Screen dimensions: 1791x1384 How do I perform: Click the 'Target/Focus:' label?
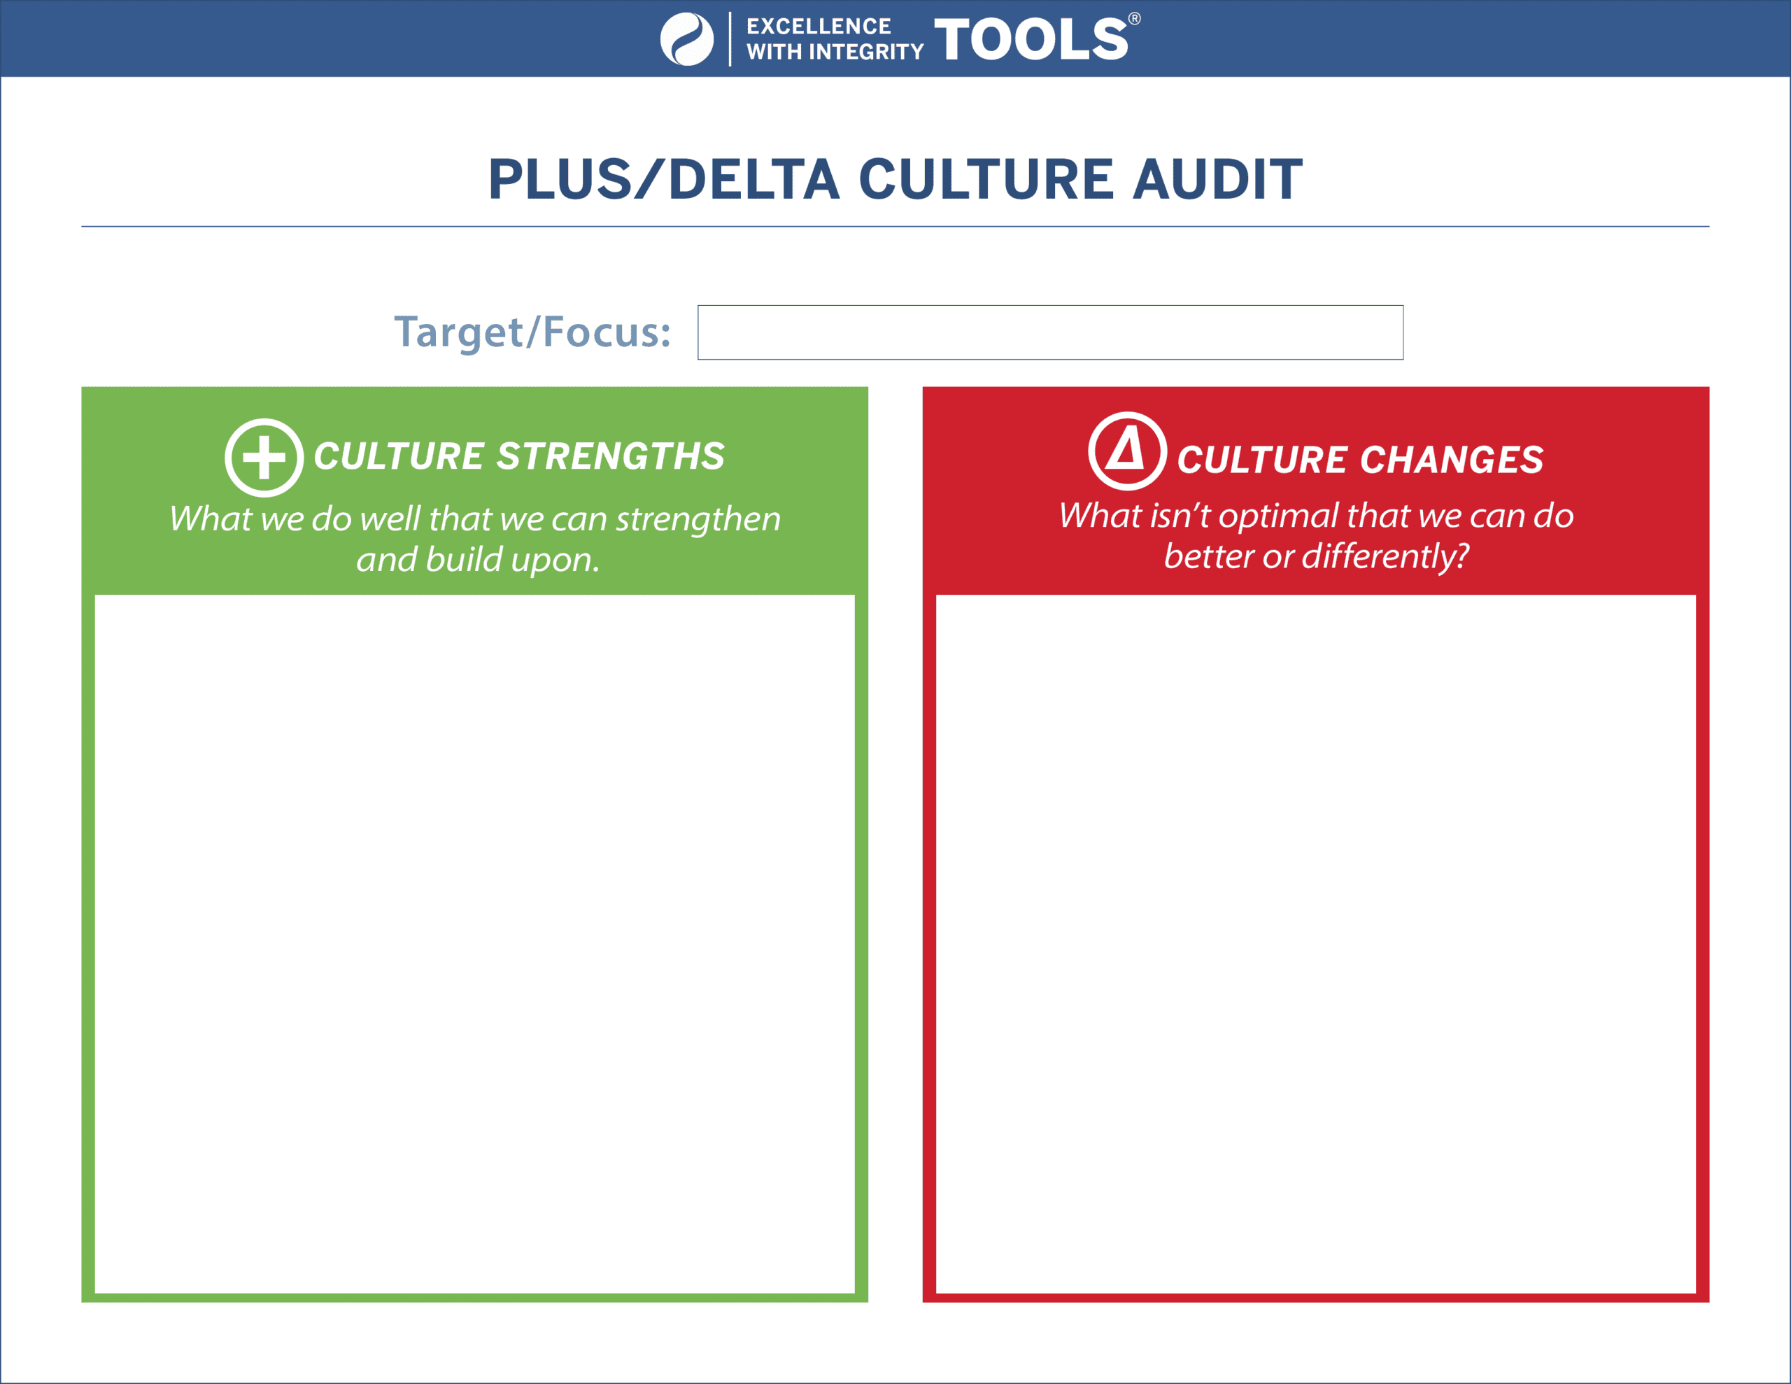532,332
